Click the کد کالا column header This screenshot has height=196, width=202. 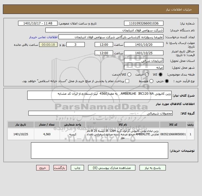[173, 124]
